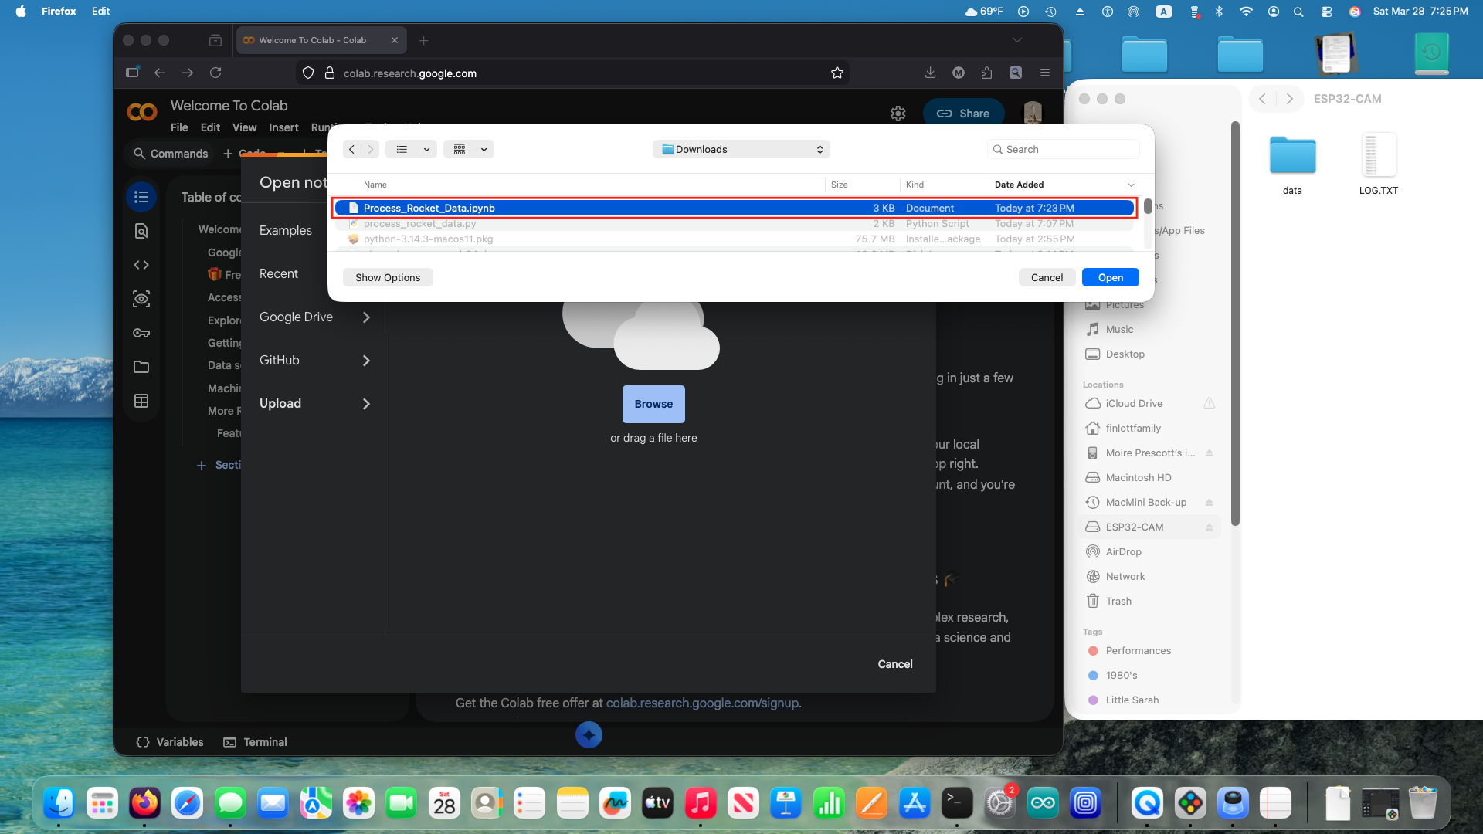This screenshot has width=1483, height=834.
Task: Open Data table icon in Colab sidebar
Action: [x=141, y=401]
